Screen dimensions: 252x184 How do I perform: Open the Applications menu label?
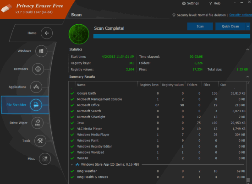17,87
